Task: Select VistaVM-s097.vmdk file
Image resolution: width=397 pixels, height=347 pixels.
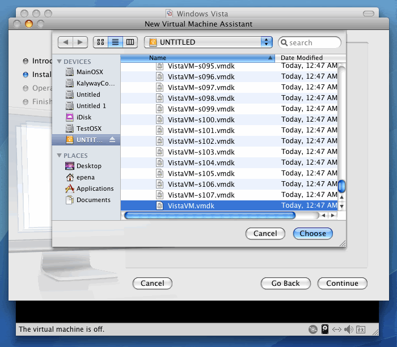Action: 229,87
